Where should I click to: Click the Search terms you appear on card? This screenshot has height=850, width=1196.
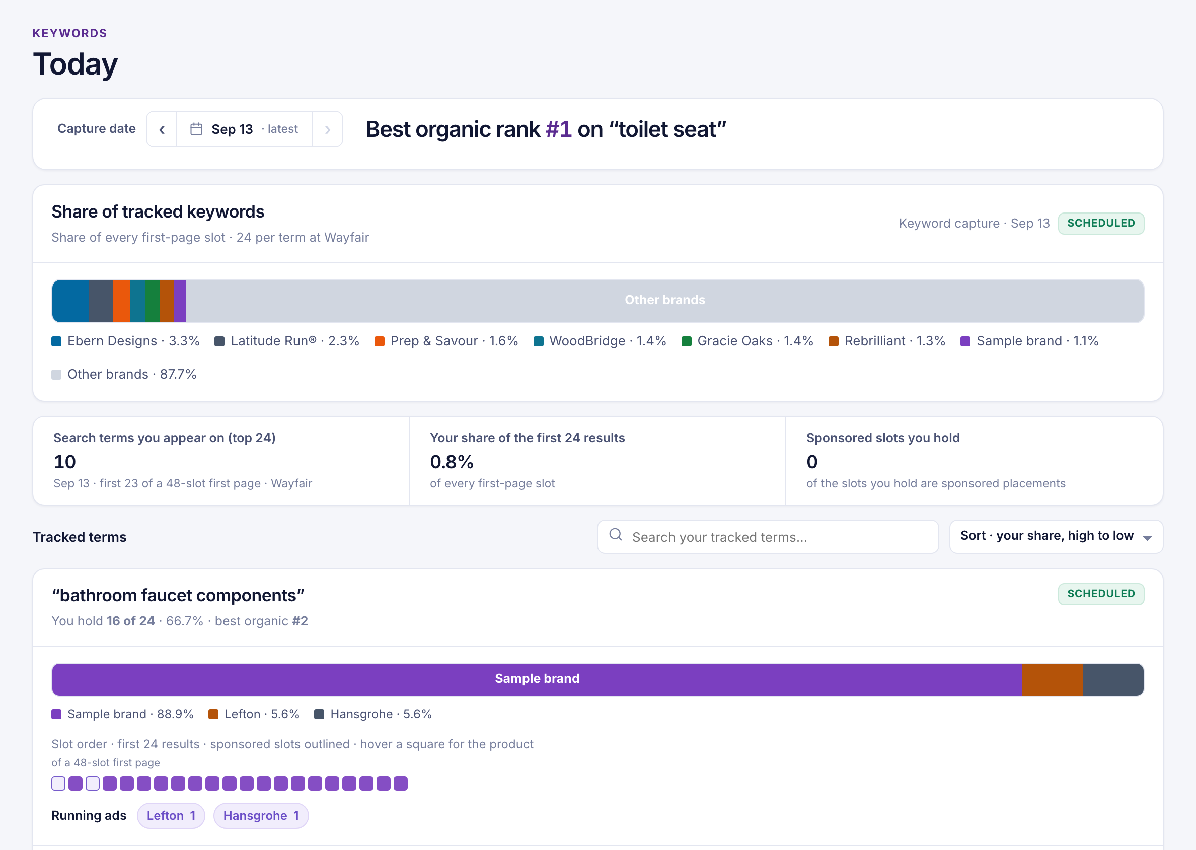tap(221, 461)
